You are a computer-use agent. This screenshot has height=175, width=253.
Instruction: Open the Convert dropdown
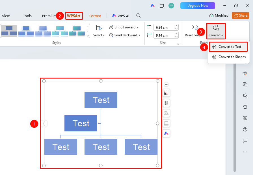pos(216,31)
